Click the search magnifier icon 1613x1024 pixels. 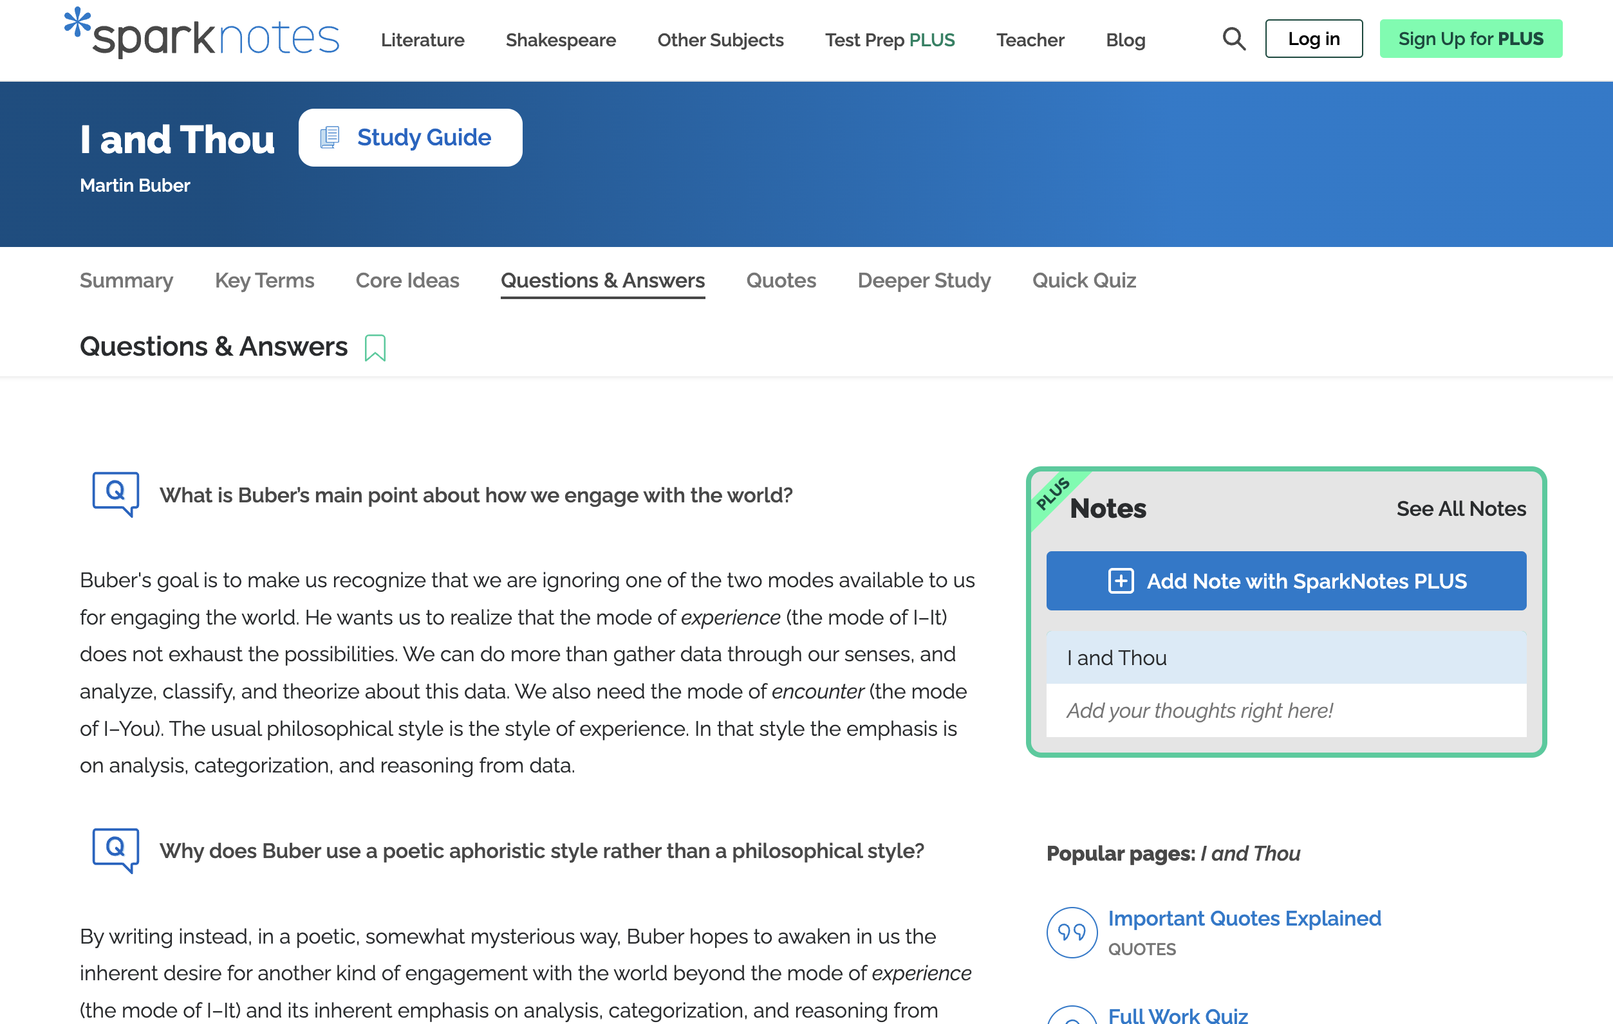[1233, 39]
